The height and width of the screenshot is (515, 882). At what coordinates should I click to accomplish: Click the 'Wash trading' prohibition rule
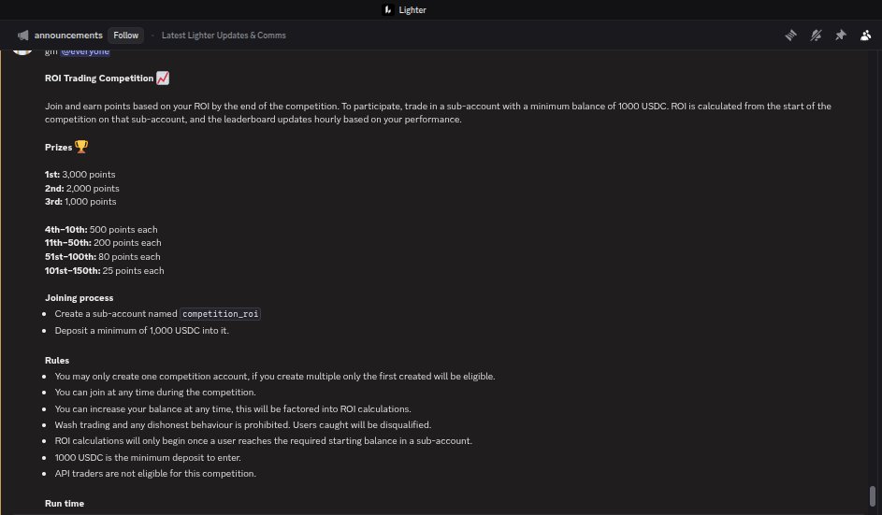(243, 424)
